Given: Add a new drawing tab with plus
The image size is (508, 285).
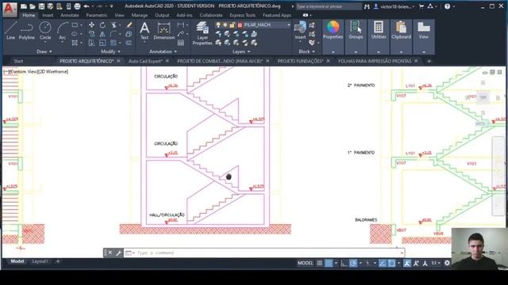Looking at the screenshot, I should coord(429,61).
